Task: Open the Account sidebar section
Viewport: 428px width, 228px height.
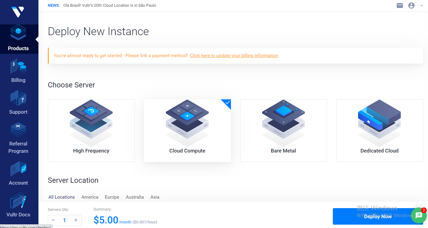Action: tap(18, 174)
